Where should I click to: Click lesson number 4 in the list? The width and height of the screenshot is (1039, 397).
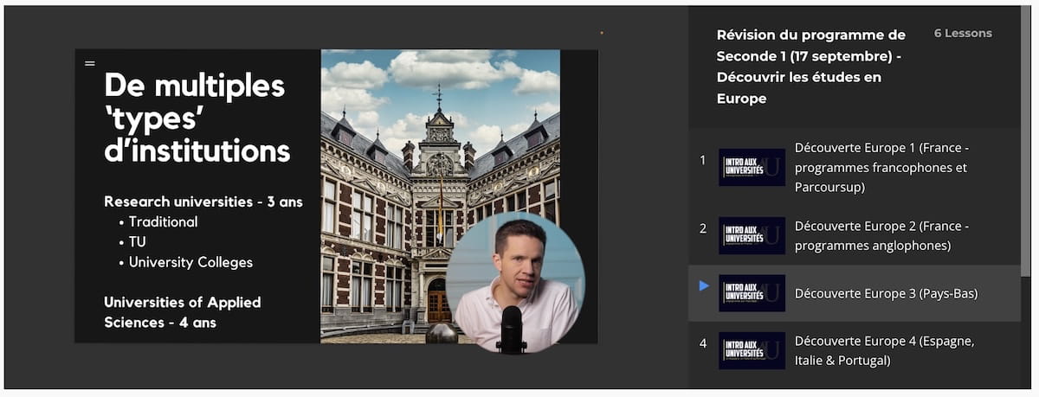[x=703, y=343]
